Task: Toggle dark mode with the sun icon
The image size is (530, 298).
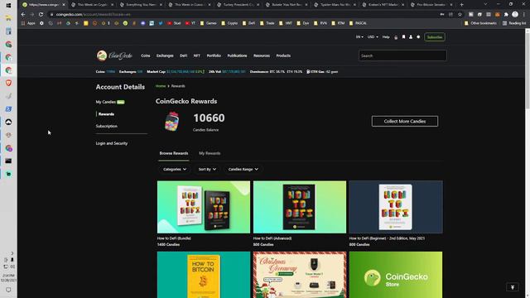Action: tap(418, 37)
